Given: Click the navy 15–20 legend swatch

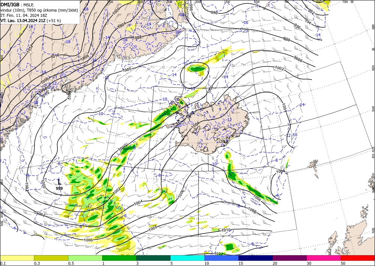Looking at the screenshot, I should (256, 258).
